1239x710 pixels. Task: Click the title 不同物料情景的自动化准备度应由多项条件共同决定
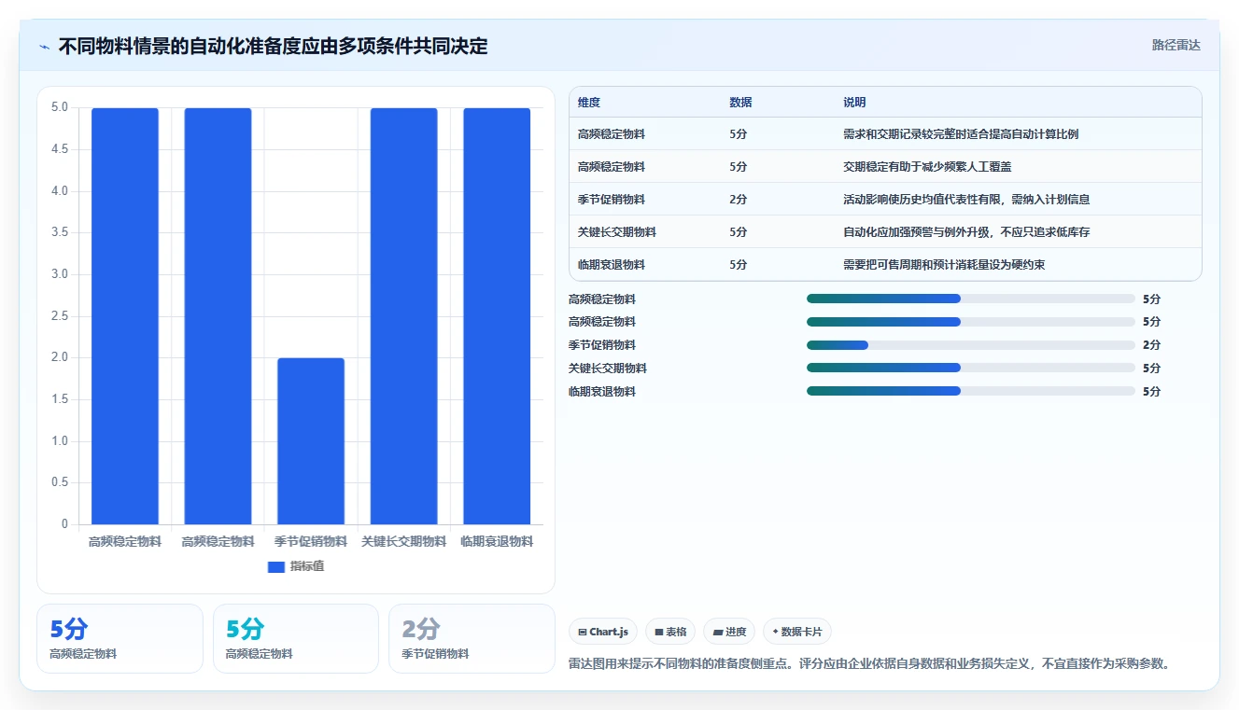click(273, 47)
